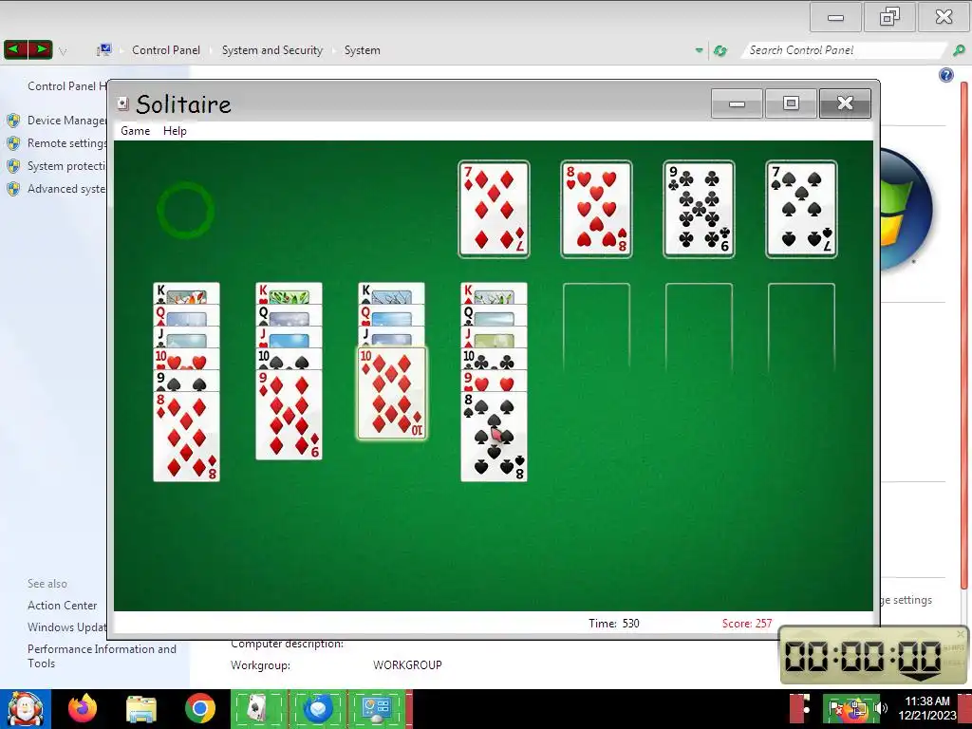Click the 10 of spades card
972x729 pixels.
click(289, 359)
